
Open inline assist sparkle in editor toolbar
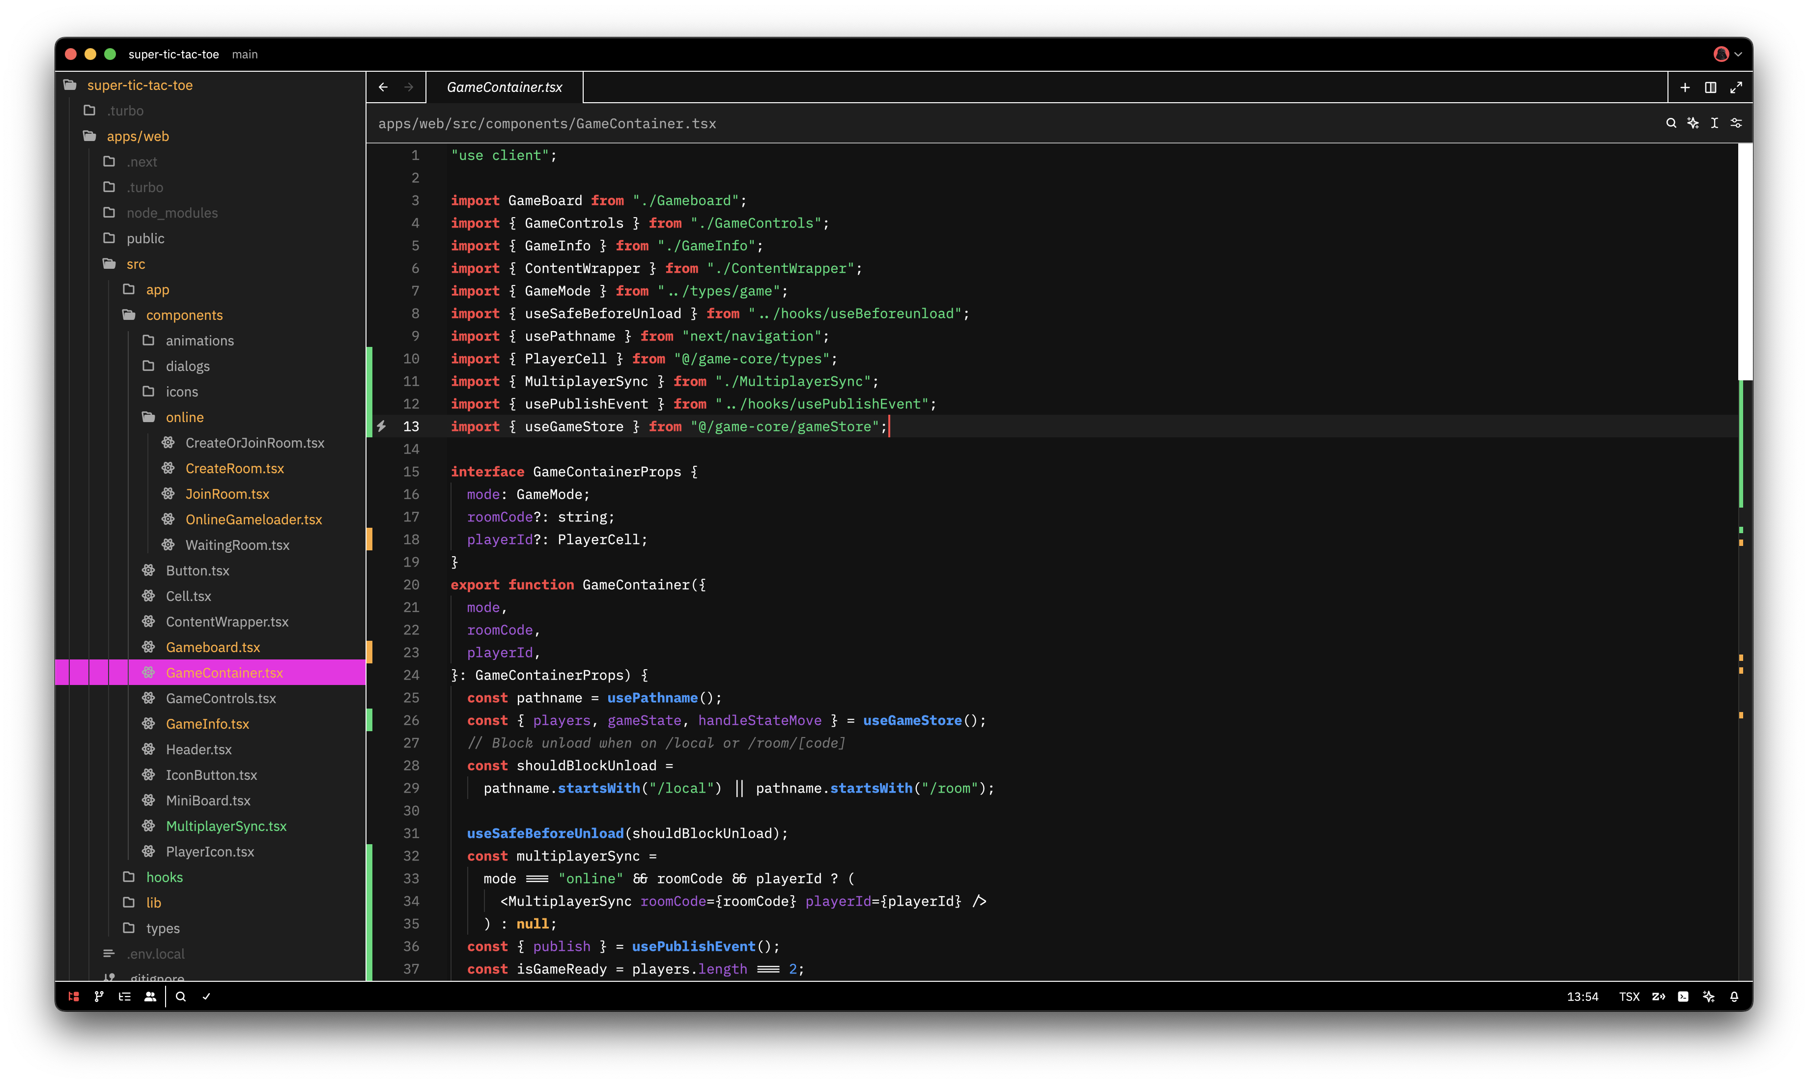coord(1693,123)
